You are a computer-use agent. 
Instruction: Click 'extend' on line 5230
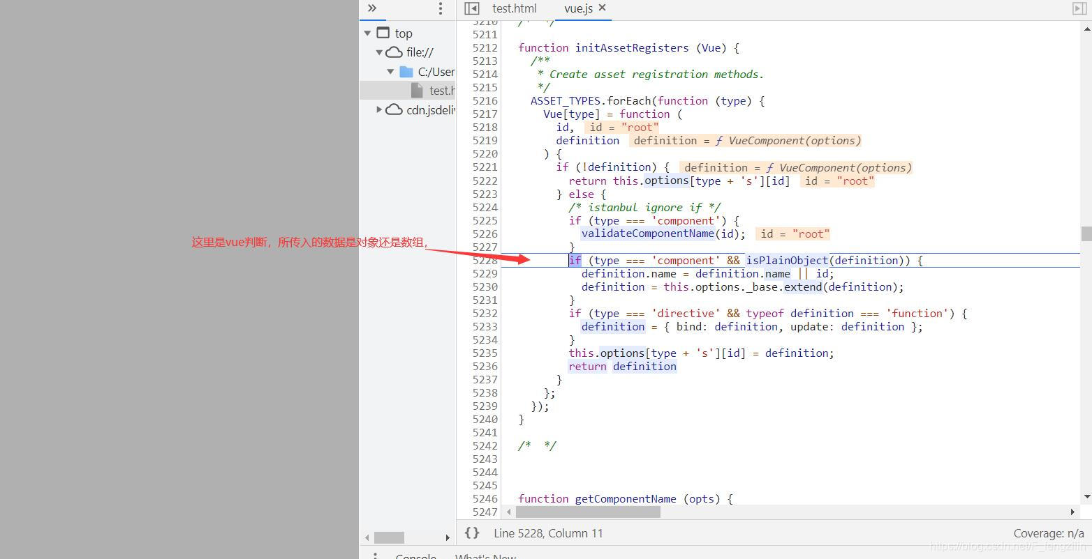click(803, 287)
